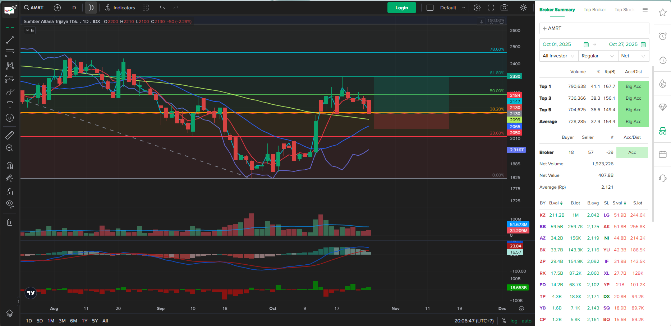Image resolution: width=671 pixels, height=326 pixels.
Task: Hide all drawings with eye icon
Action: click(10, 204)
